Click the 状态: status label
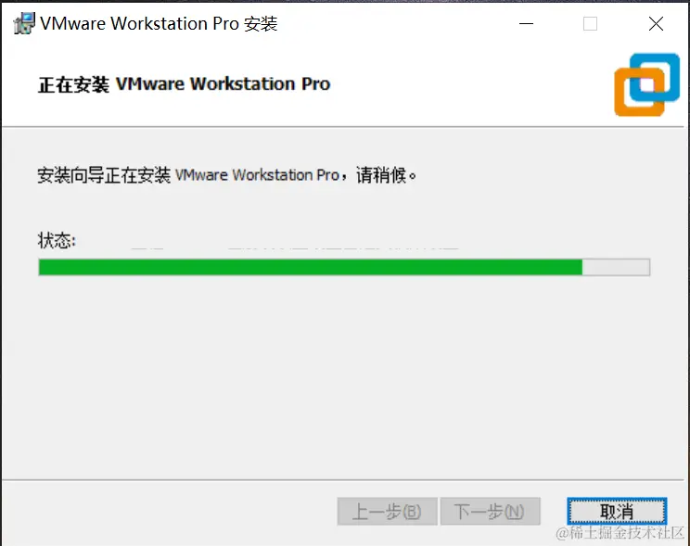This screenshot has width=690, height=546. pos(57,240)
